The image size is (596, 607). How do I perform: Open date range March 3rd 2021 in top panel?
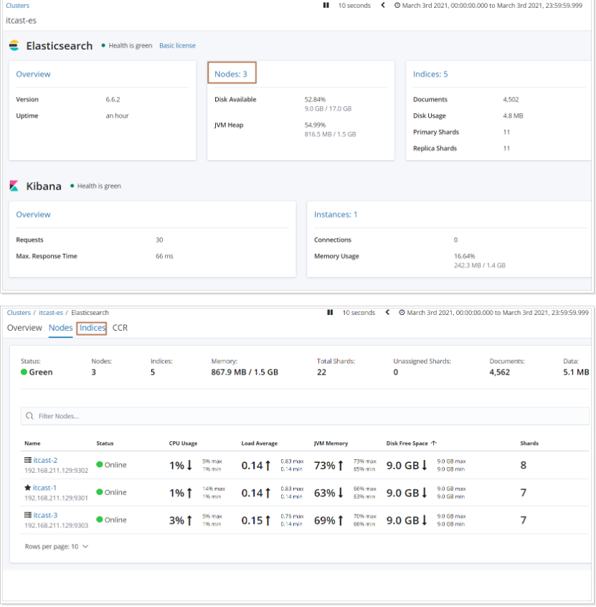pos(492,6)
